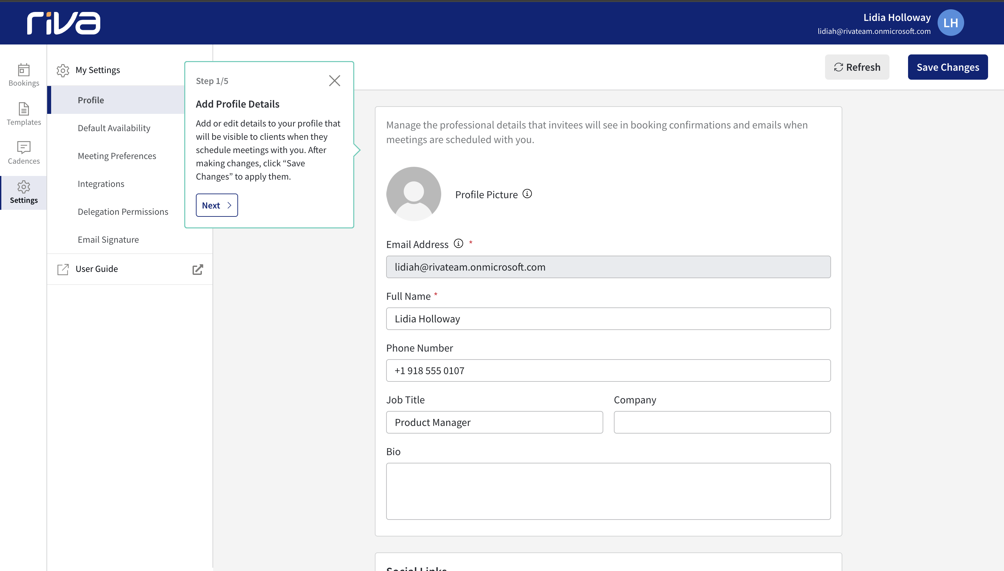
Task: Click the Lidia Holloway name in header
Action: point(897,17)
